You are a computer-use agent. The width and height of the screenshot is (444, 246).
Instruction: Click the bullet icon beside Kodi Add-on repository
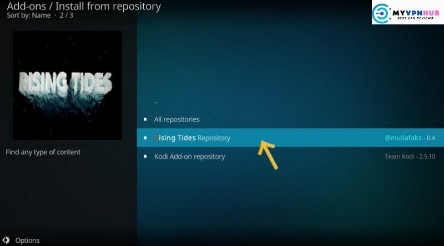tap(145, 156)
